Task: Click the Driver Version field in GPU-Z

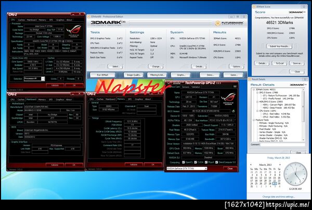Action: [208, 143]
